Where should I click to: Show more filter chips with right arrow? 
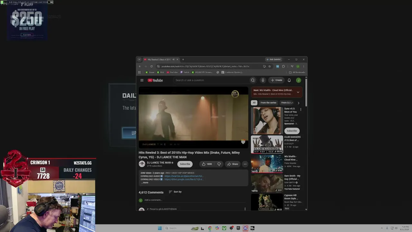(298, 103)
